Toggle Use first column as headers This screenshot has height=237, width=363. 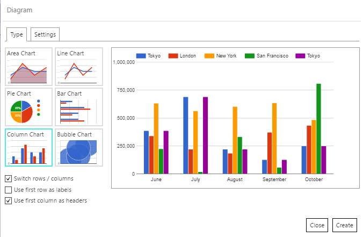[x=8, y=201]
